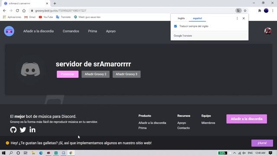Open the Apoyo navigation item
The width and height of the screenshot is (277, 156).
click(x=111, y=31)
